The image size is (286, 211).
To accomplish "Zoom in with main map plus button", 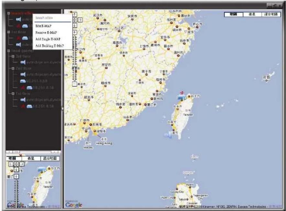I will coord(75,32).
